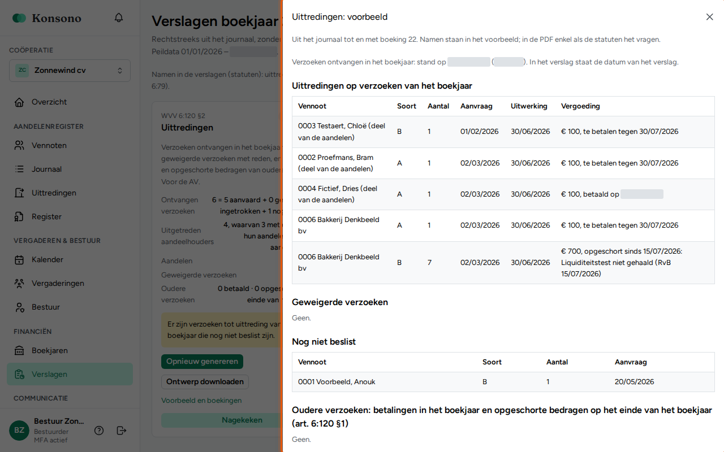Go to Vennoten menu item
Viewport: 724px width, 452px height.
tap(70, 145)
